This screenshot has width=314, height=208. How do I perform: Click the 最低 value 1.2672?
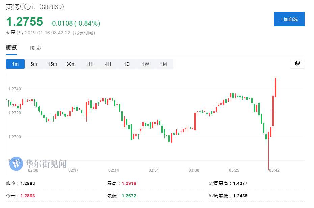pos(129,196)
